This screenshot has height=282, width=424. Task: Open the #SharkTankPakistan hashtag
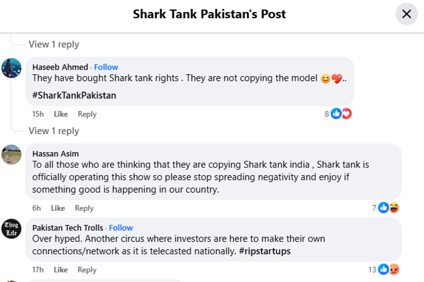(x=74, y=95)
